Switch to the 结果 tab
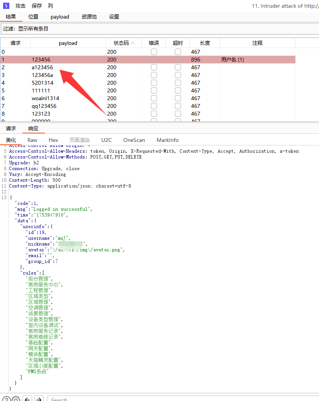The width and height of the screenshot is (319, 401). click(11, 17)
